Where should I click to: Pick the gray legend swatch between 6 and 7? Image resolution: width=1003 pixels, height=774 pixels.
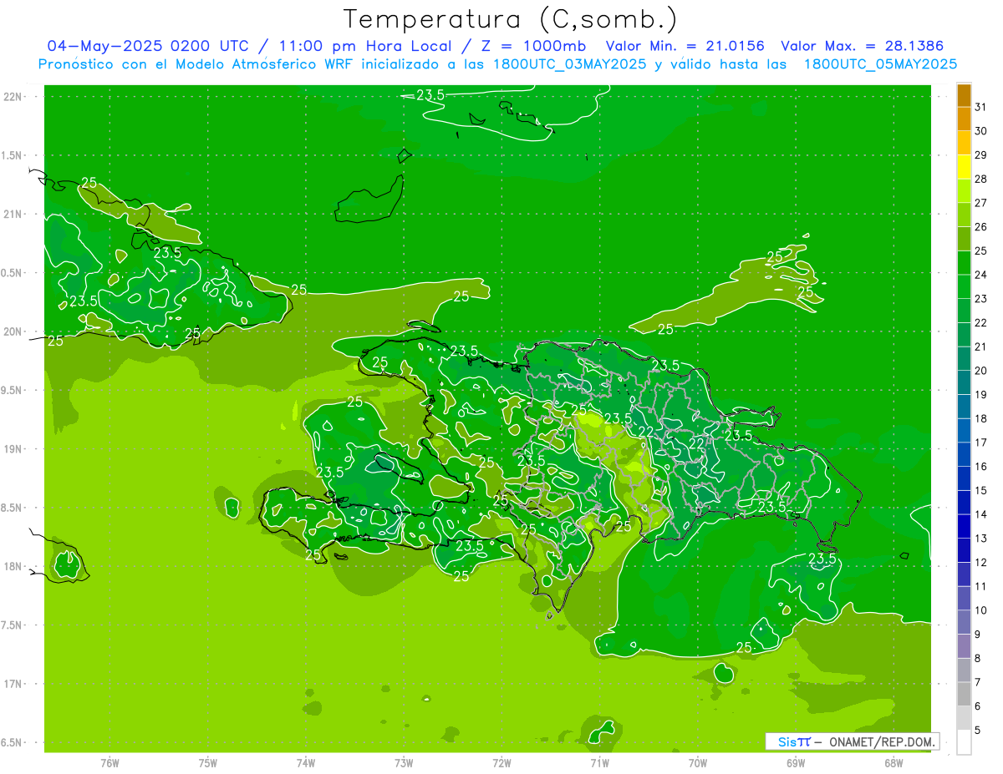(964, 694)
